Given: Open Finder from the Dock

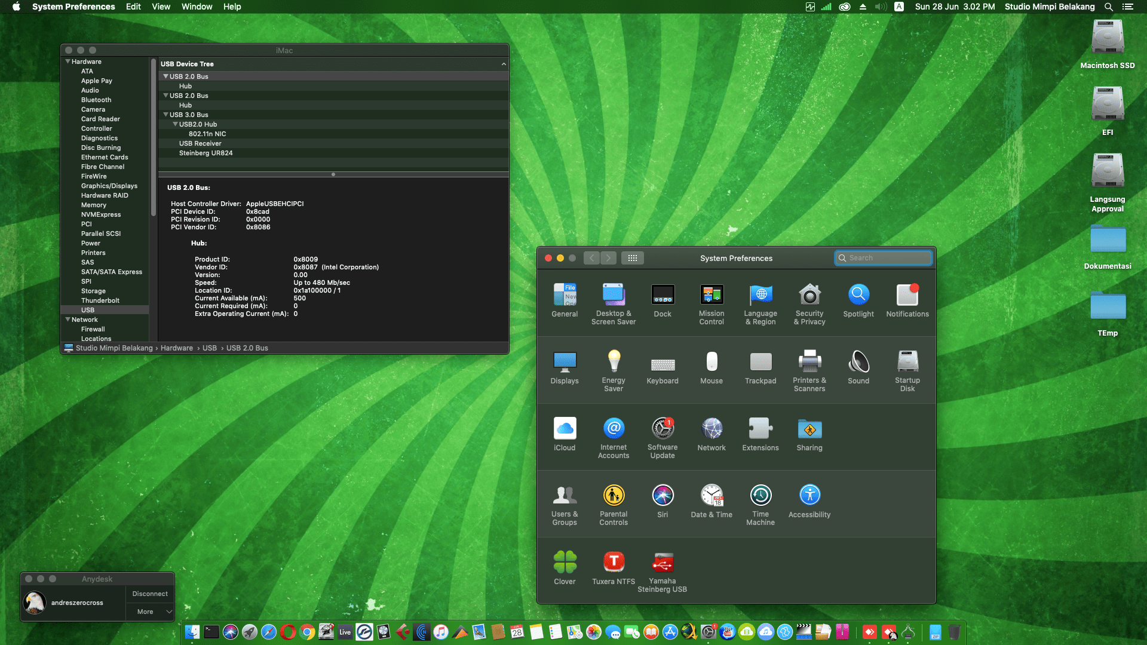Looking at the screenshot, I should point(192,632).
